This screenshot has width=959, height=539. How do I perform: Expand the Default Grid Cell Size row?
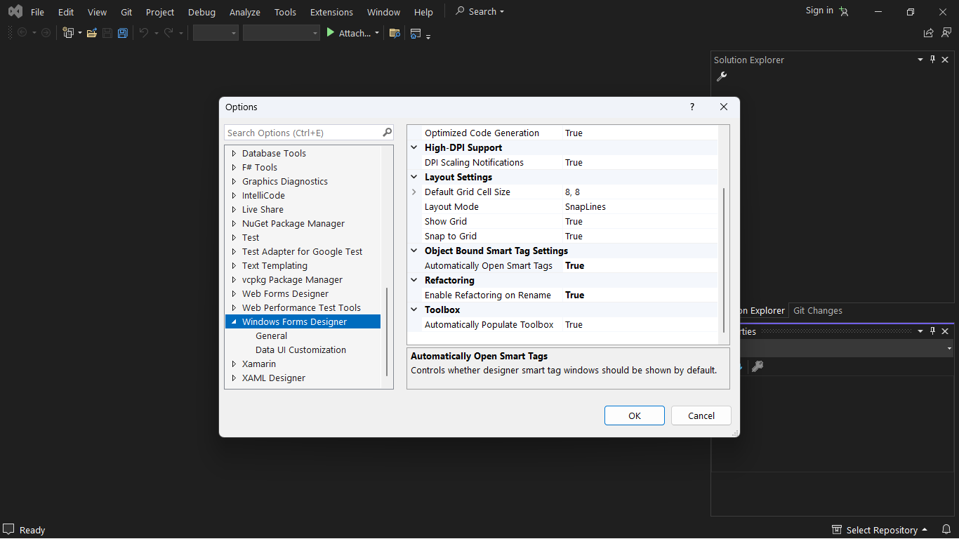pos(414,192)
